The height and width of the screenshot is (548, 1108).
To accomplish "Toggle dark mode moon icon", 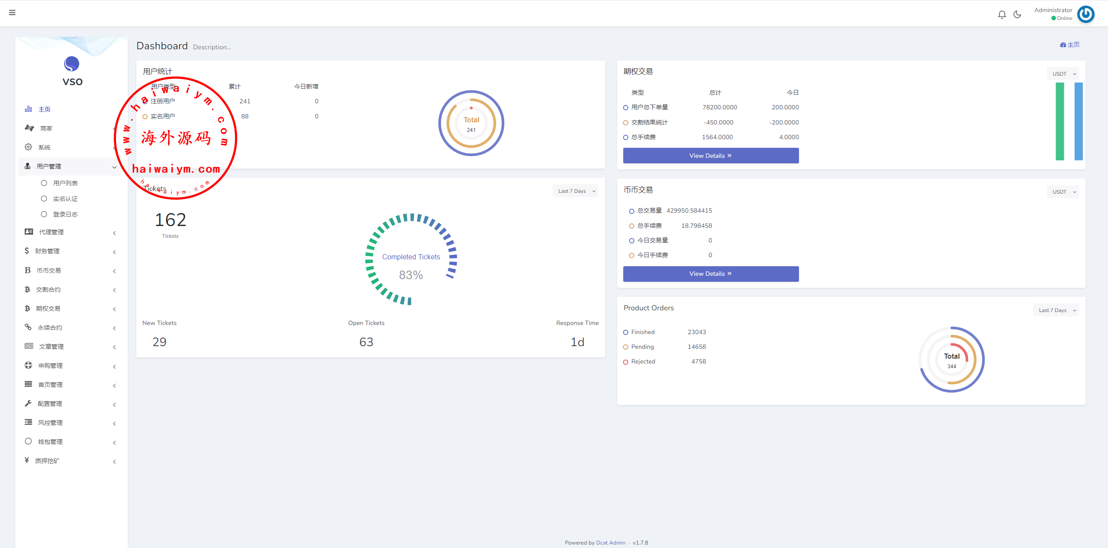I will 1017,15.
